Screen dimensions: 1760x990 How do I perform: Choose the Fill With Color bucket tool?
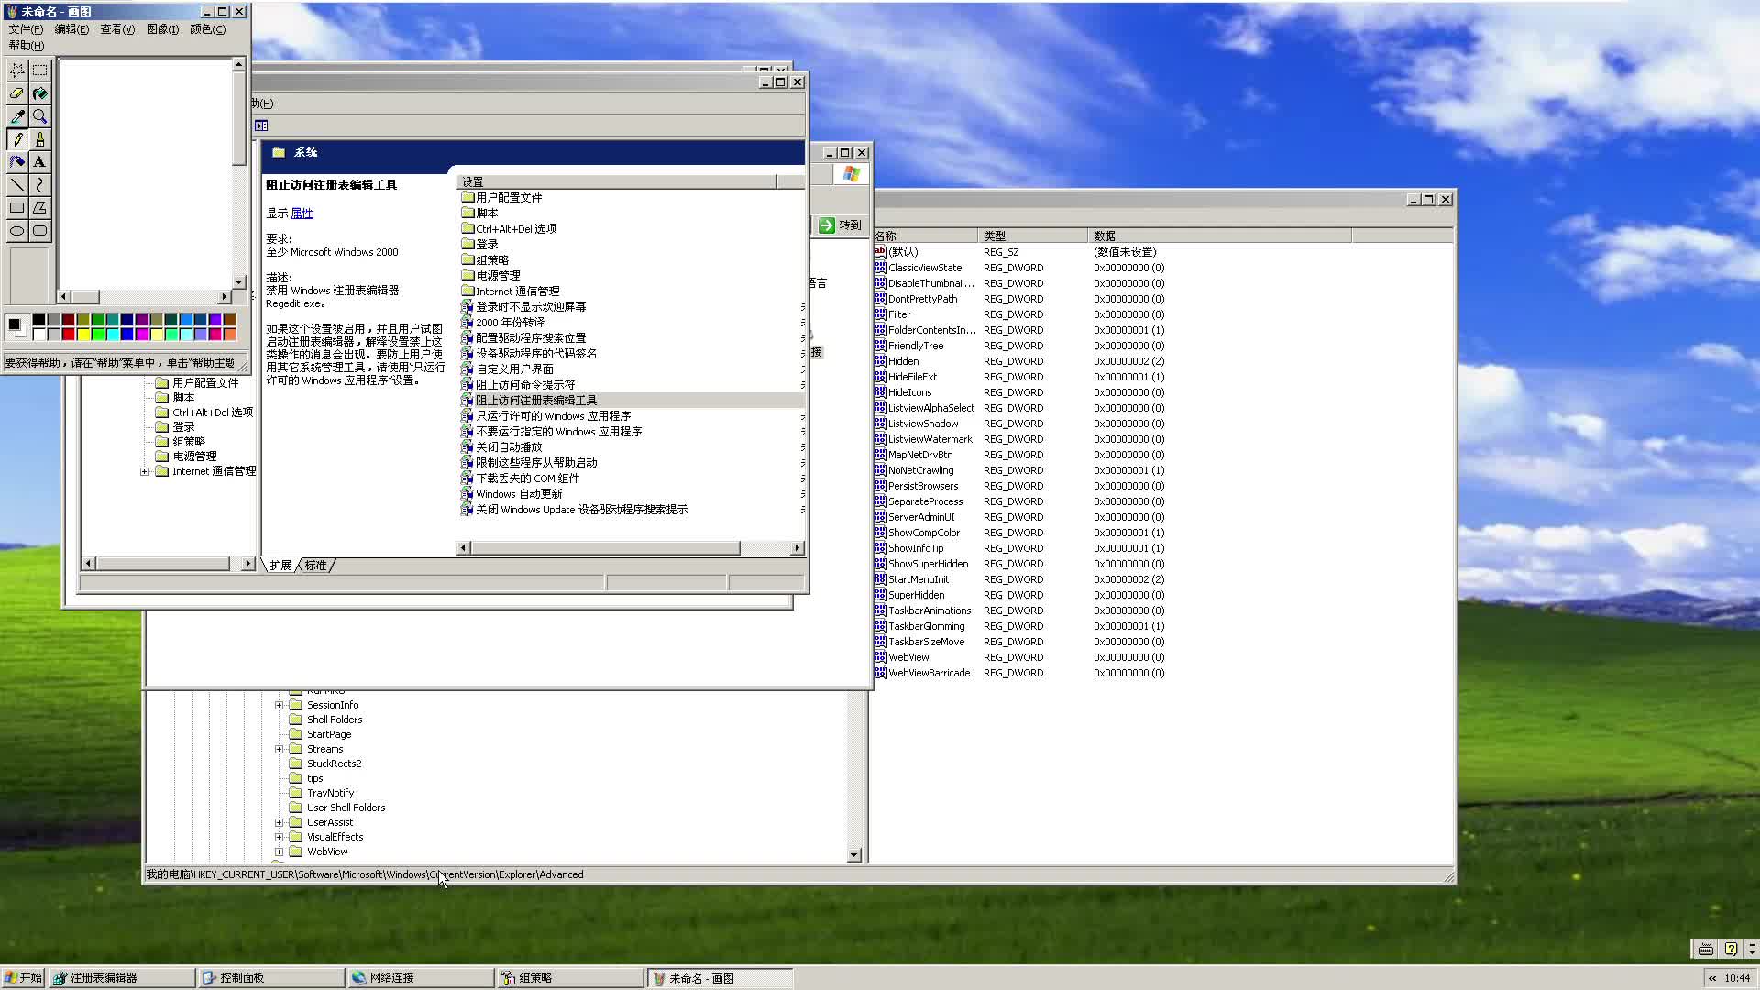39,93
